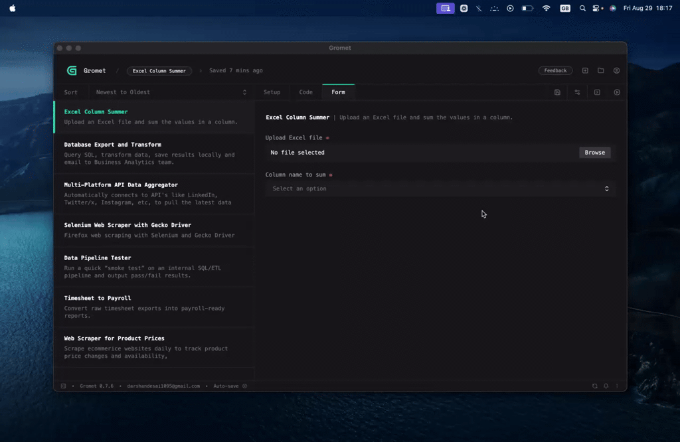Toggle the sidebar panel icon in status bar
The width and height of the screenshot is (680, 442).
(64, 386)
